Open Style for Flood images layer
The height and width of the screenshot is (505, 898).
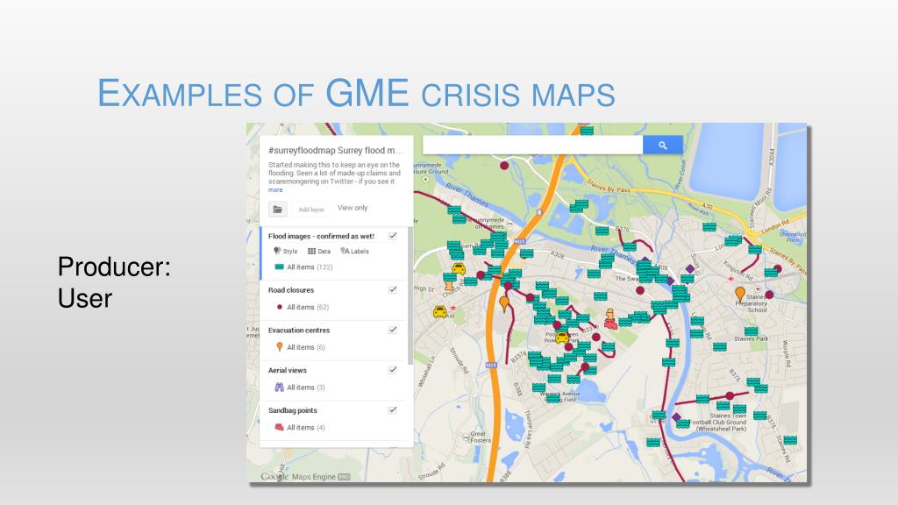click(x=285, y=251)
